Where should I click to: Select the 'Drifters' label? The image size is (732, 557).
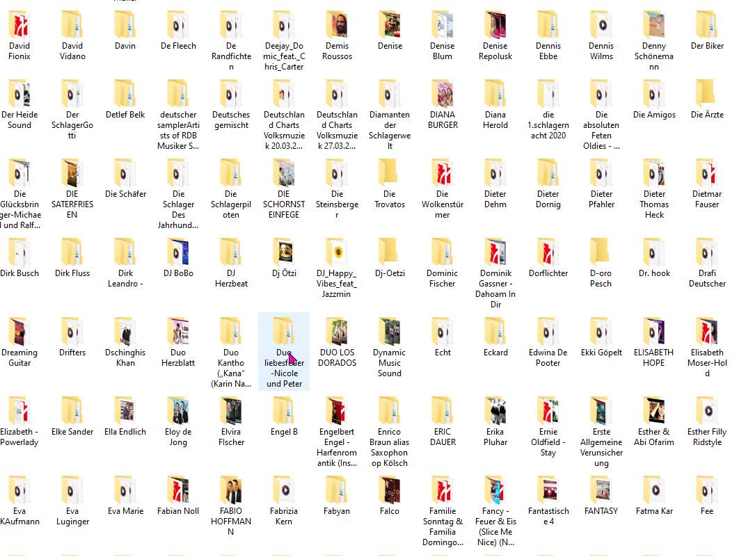[x=72, y=352]
